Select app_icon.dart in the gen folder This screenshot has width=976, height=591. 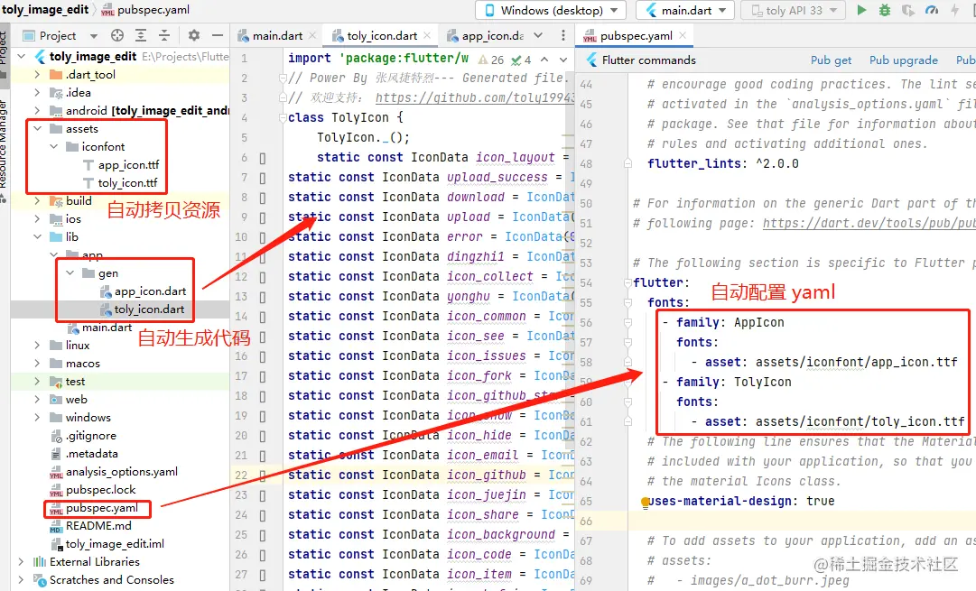coord(150,291)
